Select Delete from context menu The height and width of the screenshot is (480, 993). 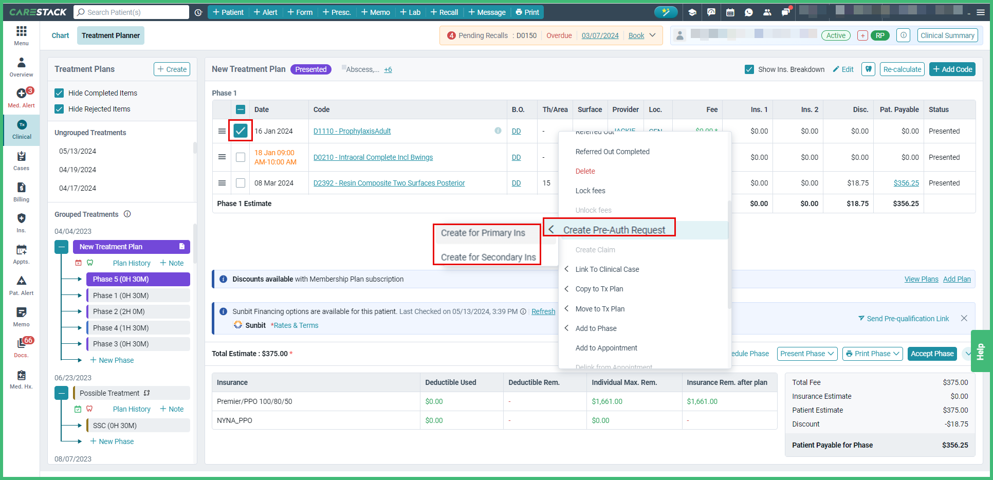(x=585, y=171)
